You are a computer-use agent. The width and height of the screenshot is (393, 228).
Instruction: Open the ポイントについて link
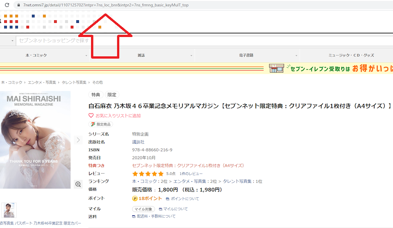[185, 199]
